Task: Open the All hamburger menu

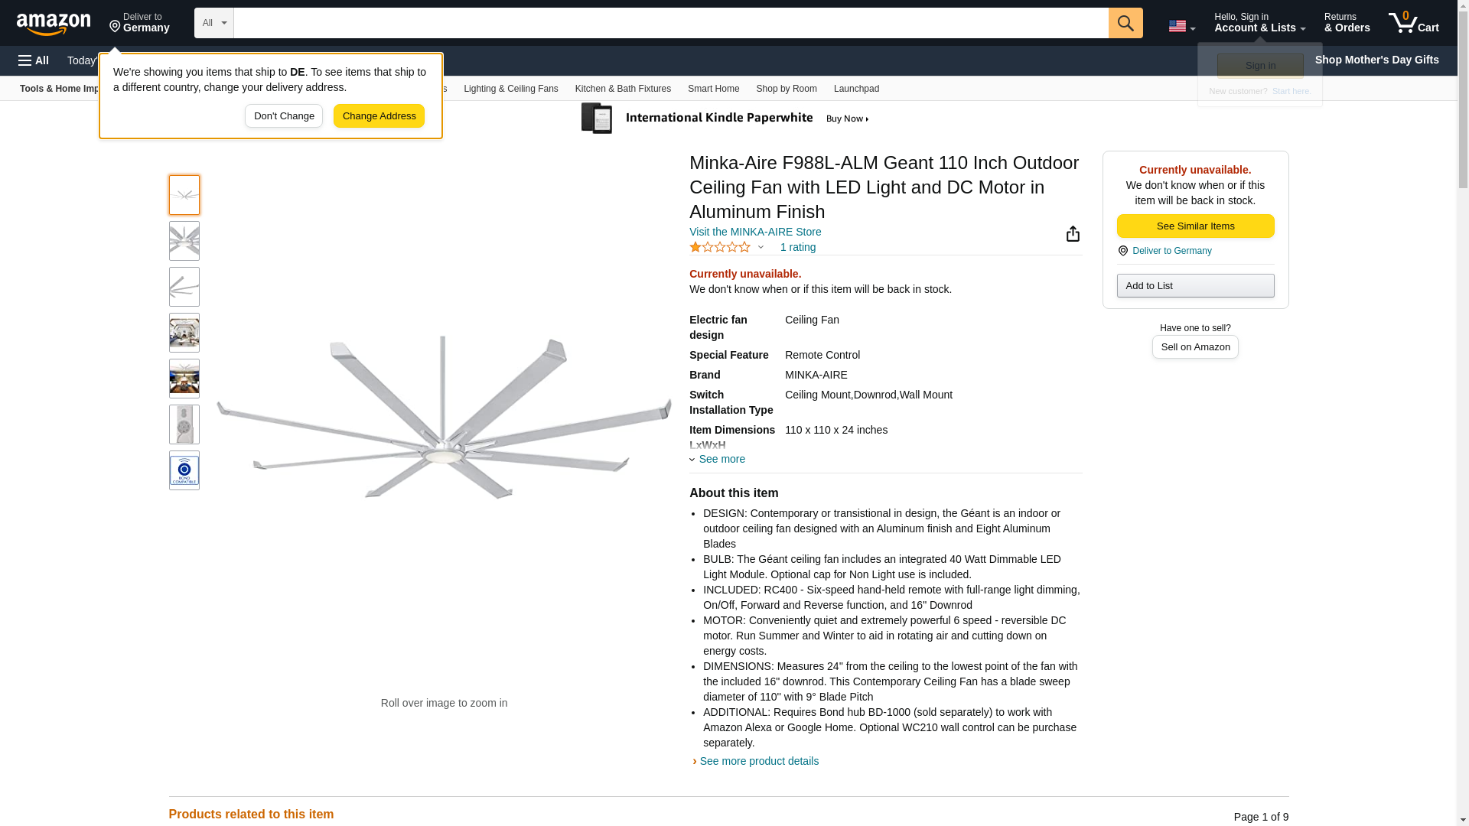Action: 34,60
